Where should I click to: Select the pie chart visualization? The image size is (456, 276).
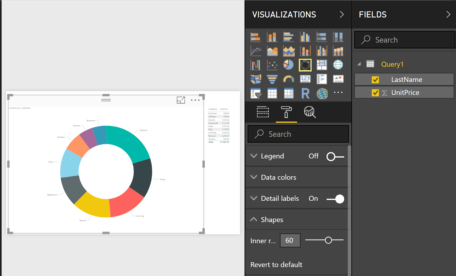click(x=289, y=65)
